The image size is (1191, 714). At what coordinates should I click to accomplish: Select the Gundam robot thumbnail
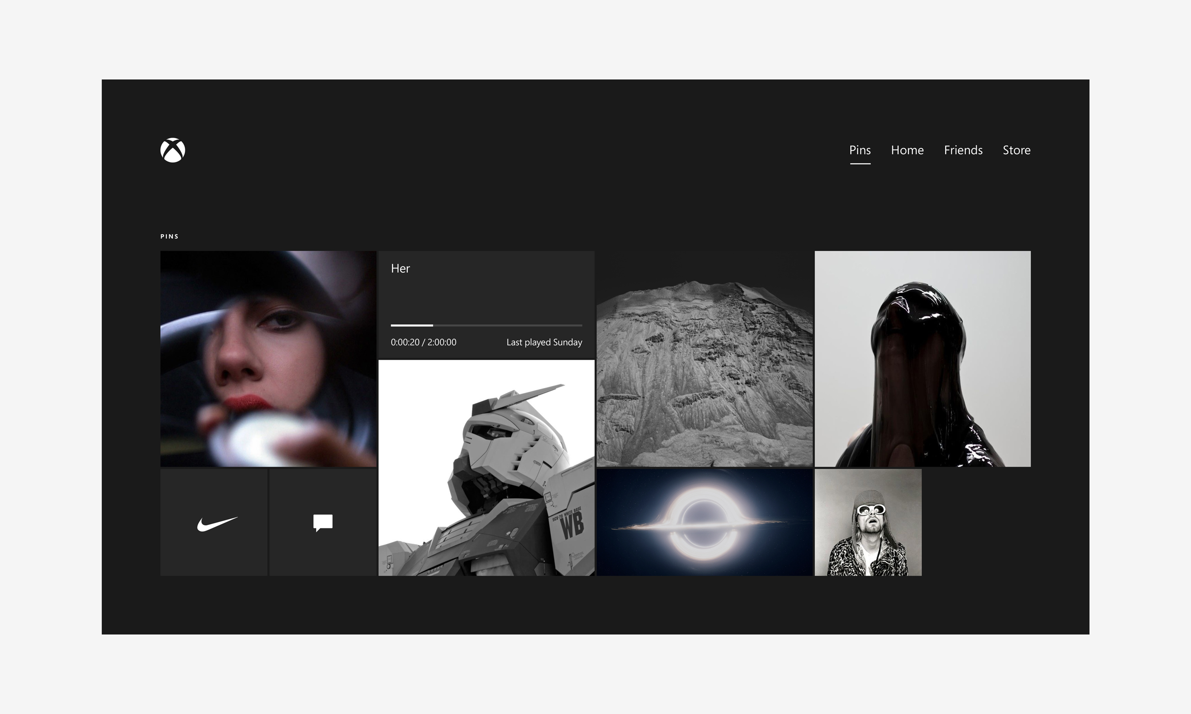pyautogui.click(x=486, y=467)
